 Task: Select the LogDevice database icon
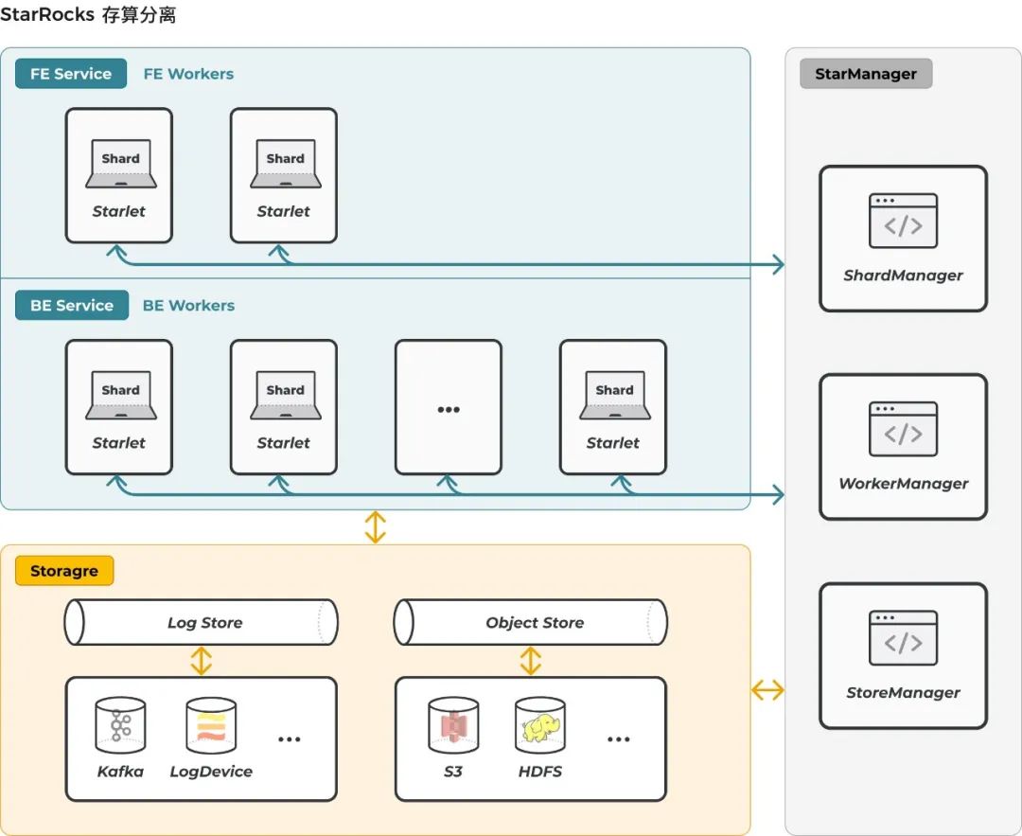pyautogui.click(x=210, y=725)
